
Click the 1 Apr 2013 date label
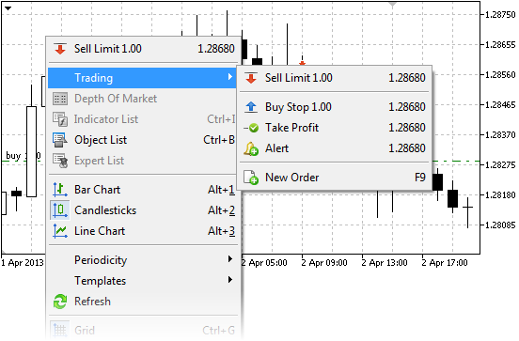[x=23, y=263]
